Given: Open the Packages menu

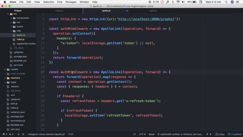Looking at the screenshot, I should (x=71, y=2).
